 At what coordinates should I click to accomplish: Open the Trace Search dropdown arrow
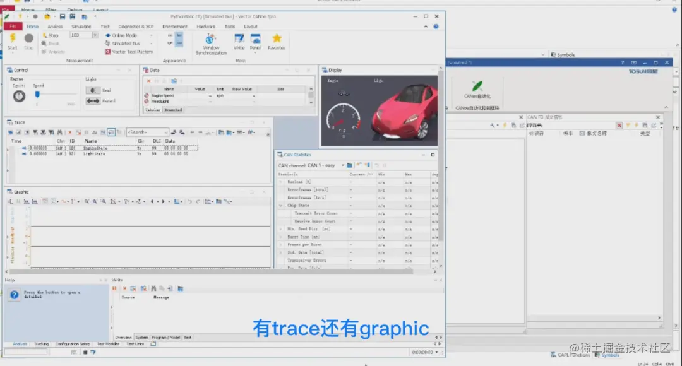[x=165, y=132]
